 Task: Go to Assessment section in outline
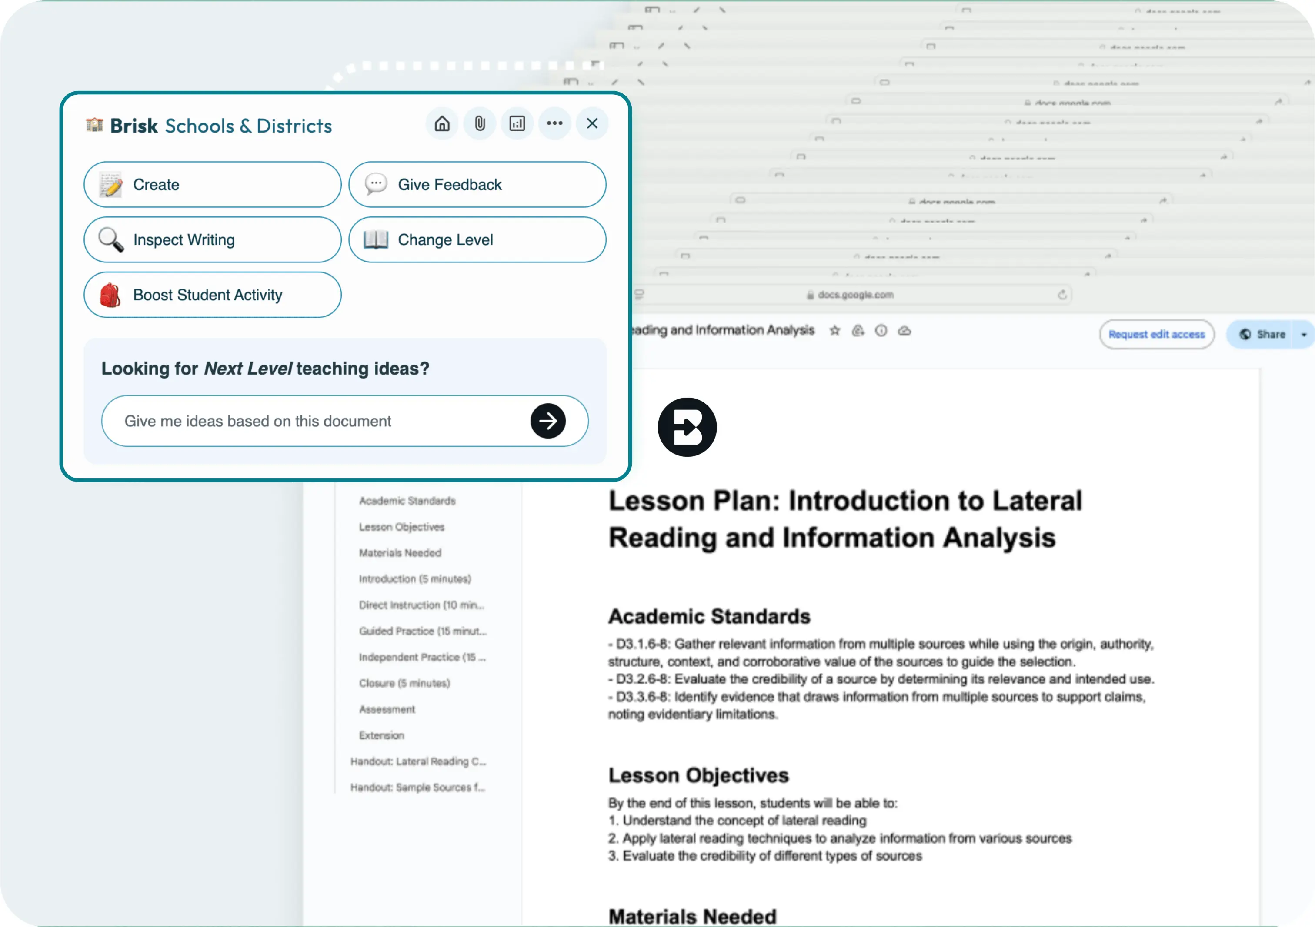387,709
